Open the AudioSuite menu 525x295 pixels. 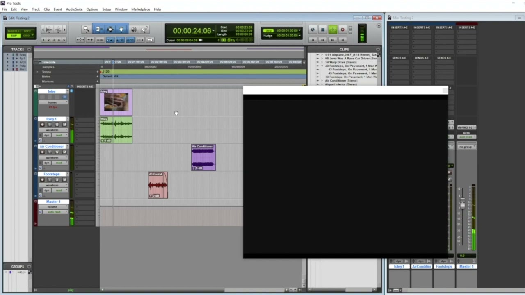tap(74, 9)
